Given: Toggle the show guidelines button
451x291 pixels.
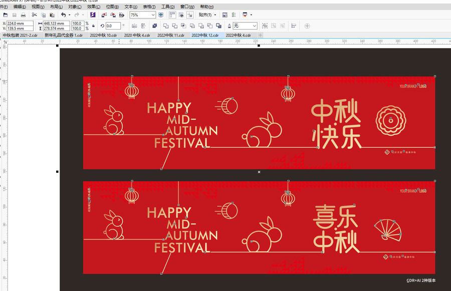Looking at the screenshot, I should click(190, 15).
